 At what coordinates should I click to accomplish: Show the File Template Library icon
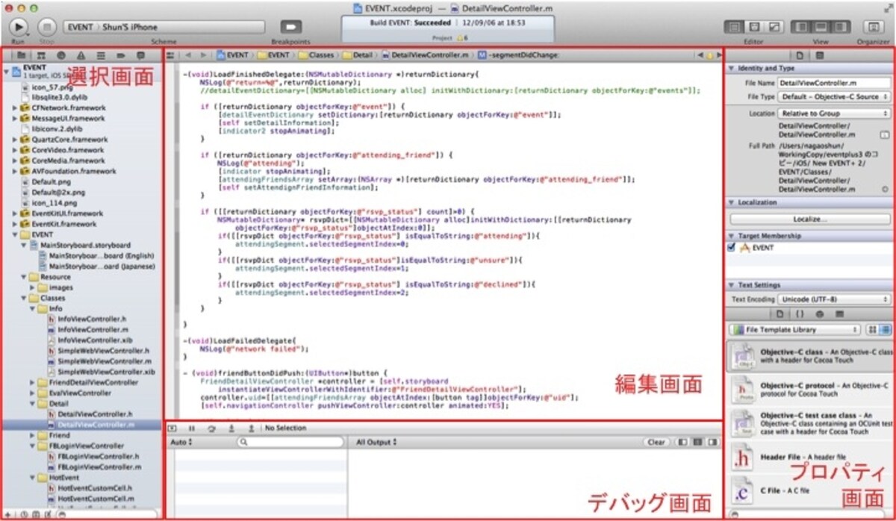pos(780,314)
